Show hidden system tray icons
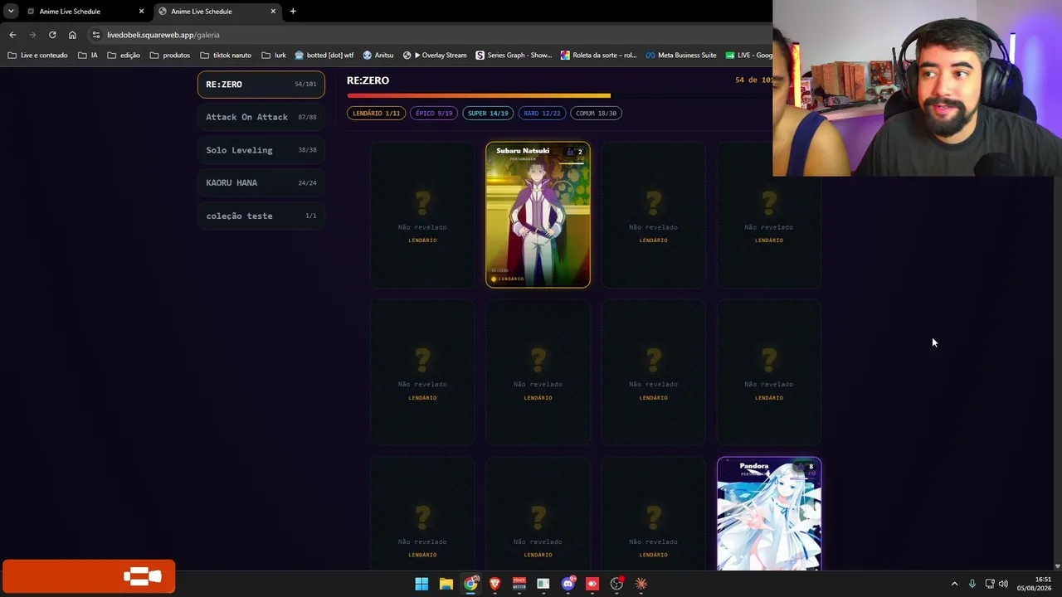Viewport: 1062px width, 597px height. coord(954,584)
